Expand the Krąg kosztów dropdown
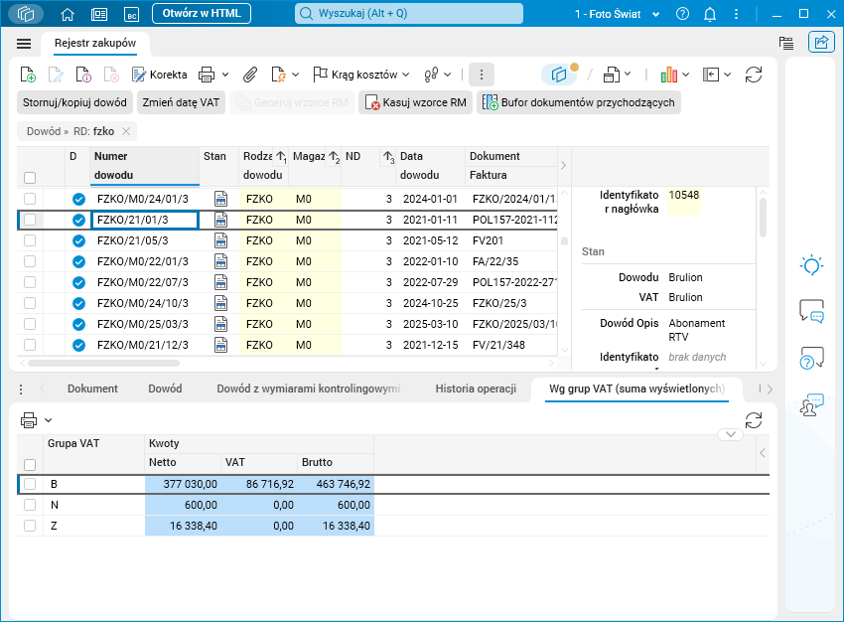Image resolution: width=844 pixels, height=622 pixels. 405,75
